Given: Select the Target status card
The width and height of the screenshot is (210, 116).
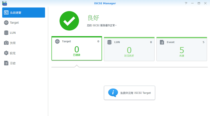Looking at the screenshot, I should (77, 48).
